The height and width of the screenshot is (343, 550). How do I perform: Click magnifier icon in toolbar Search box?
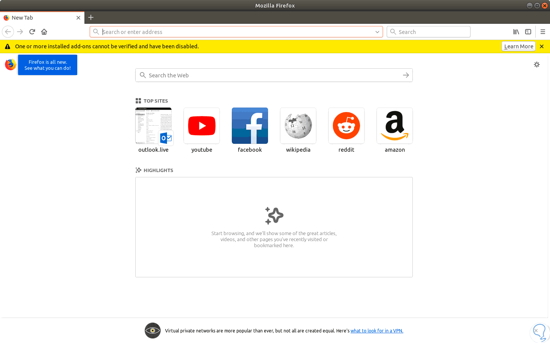pyautogui.click(x=393, y=32)
